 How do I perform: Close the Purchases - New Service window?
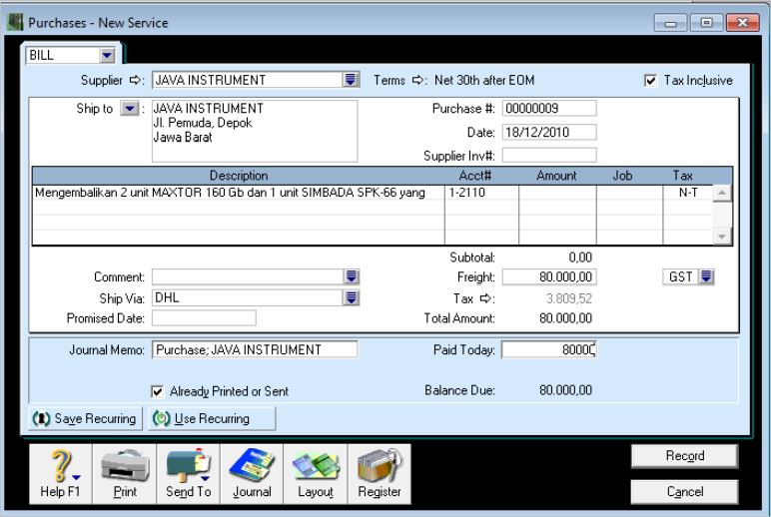point(742,23)
